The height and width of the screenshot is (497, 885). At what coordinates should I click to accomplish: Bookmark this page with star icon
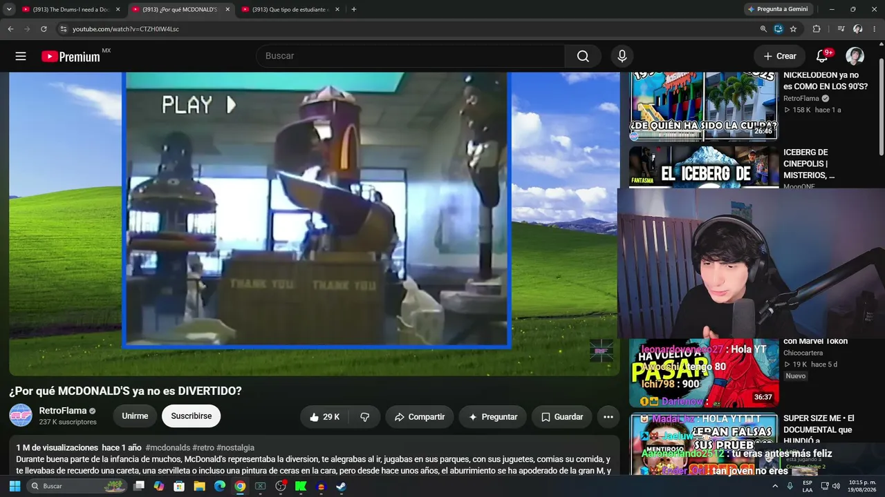click(x=793, y=29)
